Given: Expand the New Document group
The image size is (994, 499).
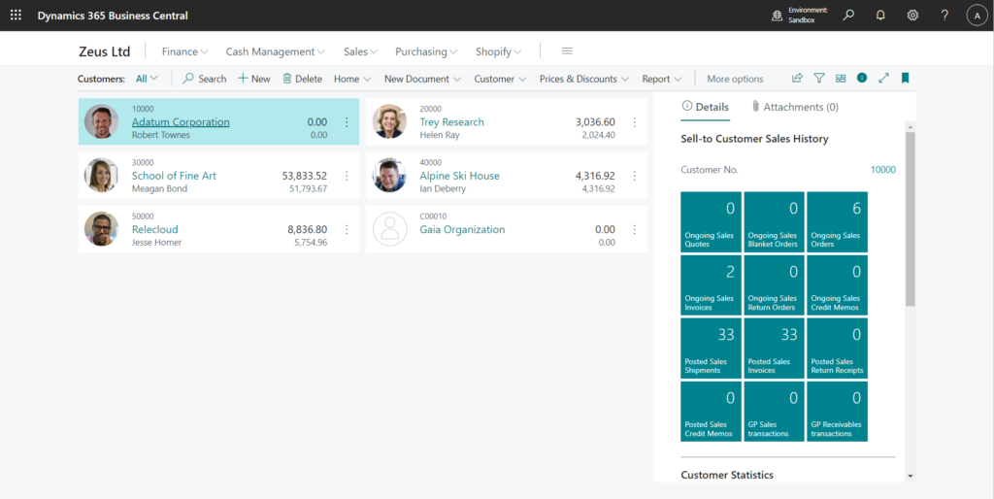Looking at the screenshot, I should coord(422,79).
